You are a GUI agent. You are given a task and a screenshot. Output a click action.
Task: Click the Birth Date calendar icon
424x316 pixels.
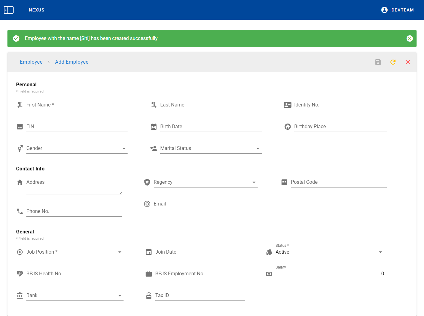pyautogui.click(x=154, y=127)
